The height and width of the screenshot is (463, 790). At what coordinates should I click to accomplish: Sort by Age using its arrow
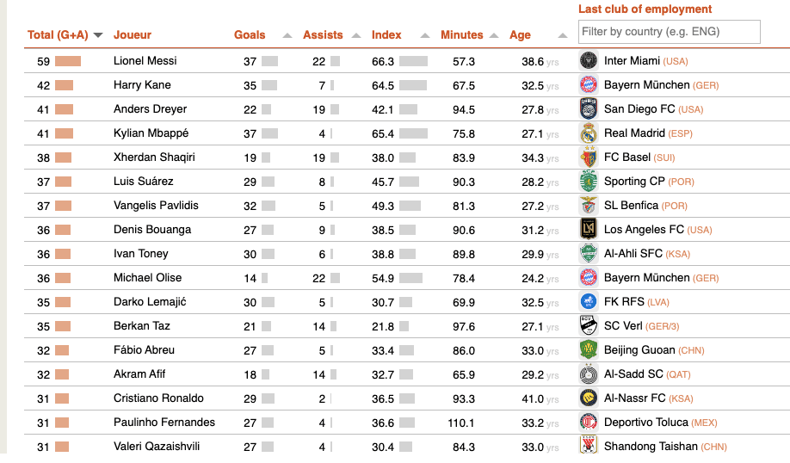563,35
